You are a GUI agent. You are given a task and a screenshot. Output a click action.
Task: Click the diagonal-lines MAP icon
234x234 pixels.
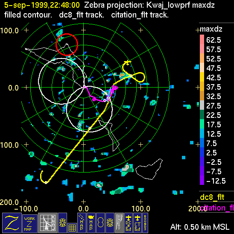click(82, 222)
